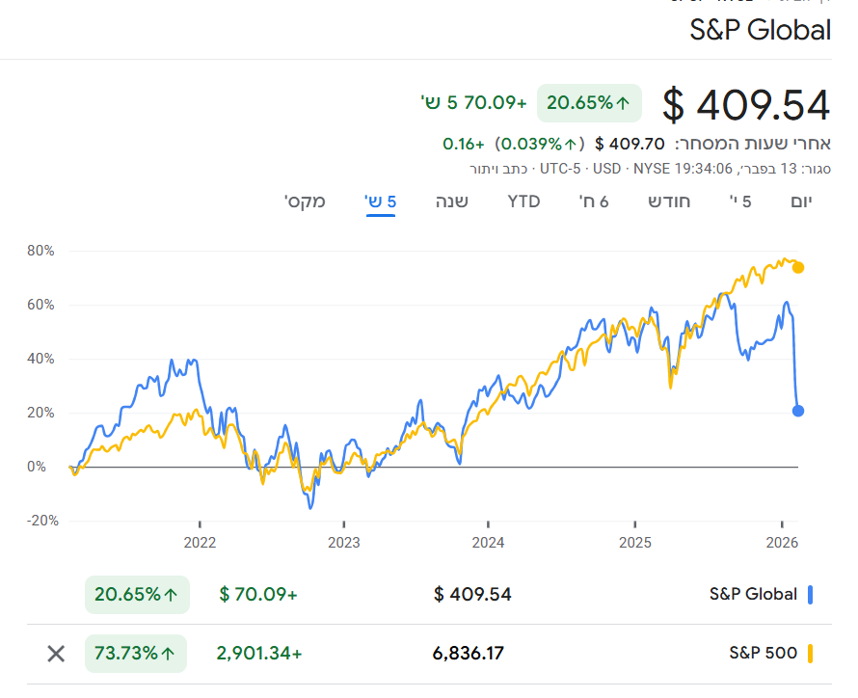Click the yellow S&P 500 color marker

pos(811,654)
